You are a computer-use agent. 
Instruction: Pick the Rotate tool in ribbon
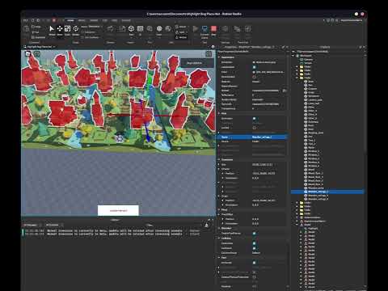76,29
